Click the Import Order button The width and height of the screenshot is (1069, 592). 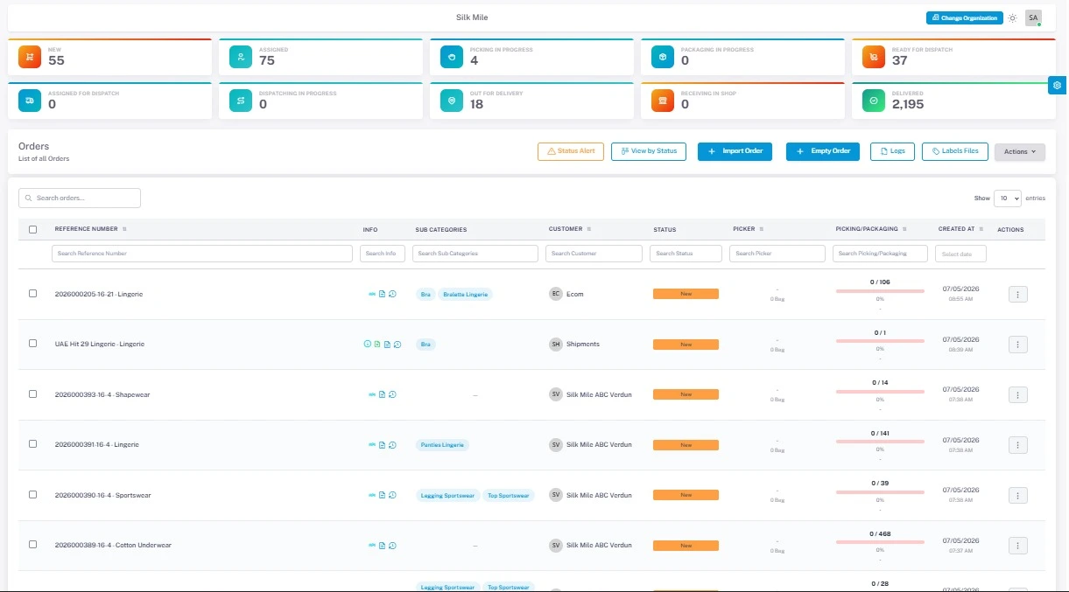click(735, 151)
